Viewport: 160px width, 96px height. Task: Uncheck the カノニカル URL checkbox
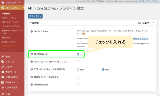78,54
